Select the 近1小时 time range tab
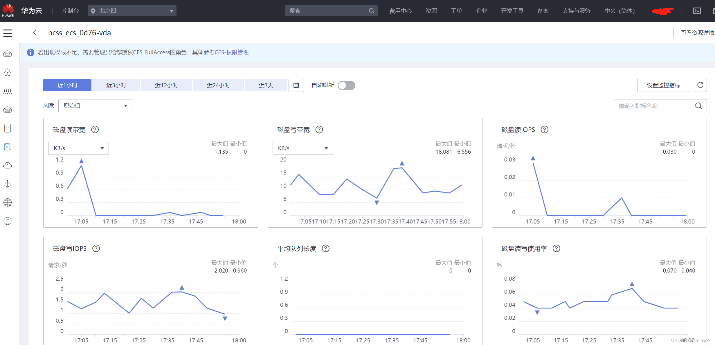The width and height of the screenshot is (715, 345). click(67, 85)
